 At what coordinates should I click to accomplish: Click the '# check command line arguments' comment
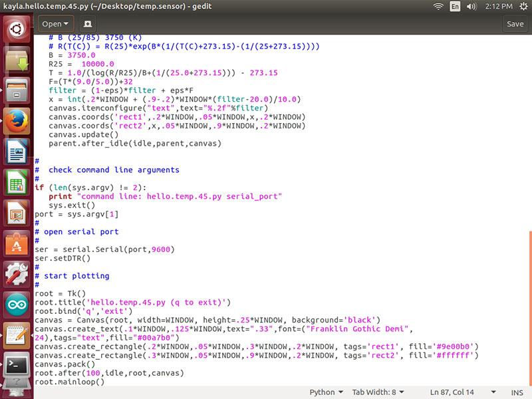[107, 170]
